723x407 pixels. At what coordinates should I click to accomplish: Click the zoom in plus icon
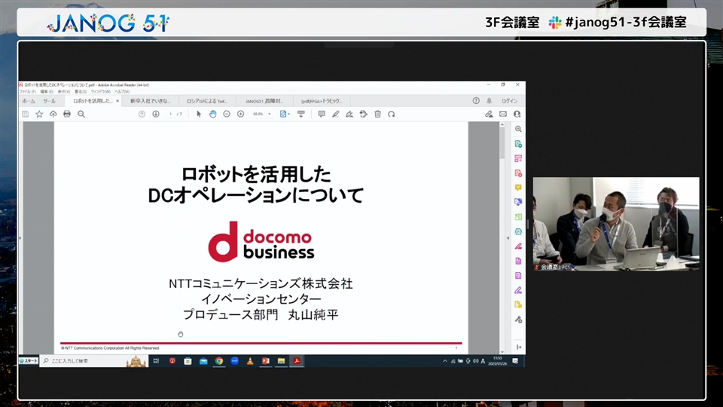coord(240,114)
